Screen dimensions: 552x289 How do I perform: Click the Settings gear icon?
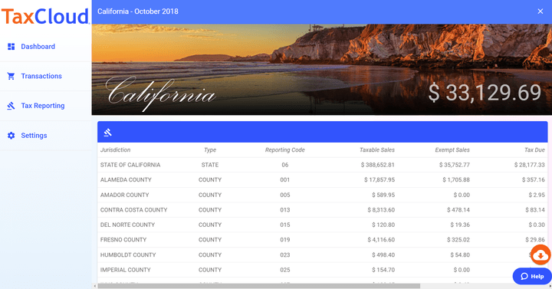[11, 136]
